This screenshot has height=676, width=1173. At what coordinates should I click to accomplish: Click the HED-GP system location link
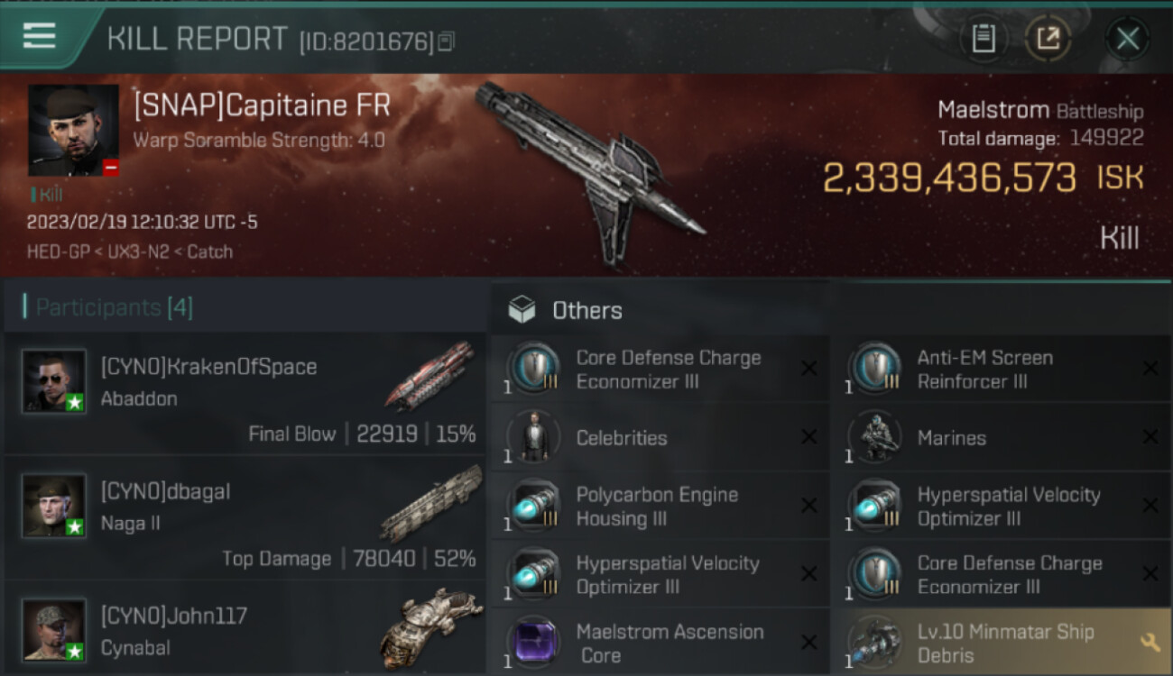click(x=59, y=252)
